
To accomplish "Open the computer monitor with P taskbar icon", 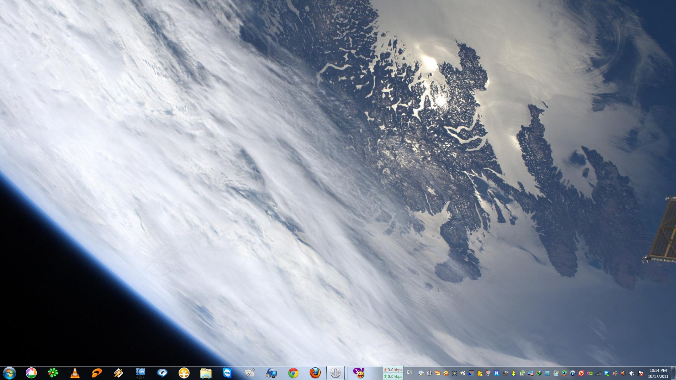I will pos(271,373).
